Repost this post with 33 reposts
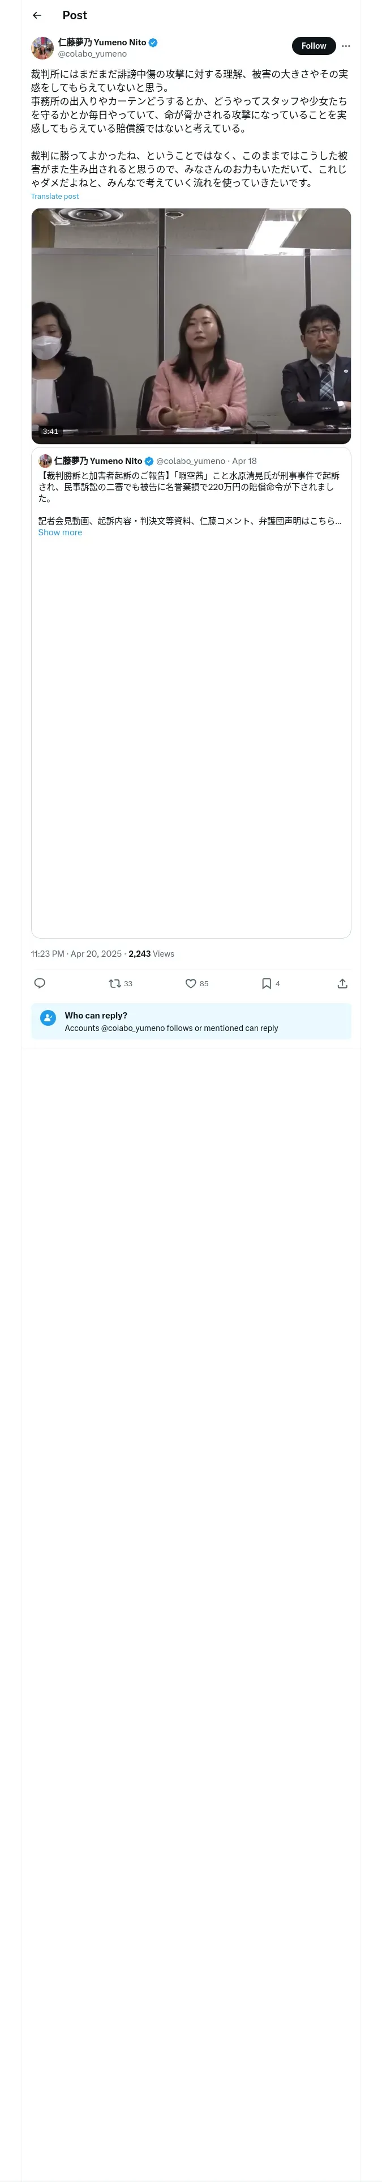The height and width of the screenshot is (2182, 382). [115, 983]
